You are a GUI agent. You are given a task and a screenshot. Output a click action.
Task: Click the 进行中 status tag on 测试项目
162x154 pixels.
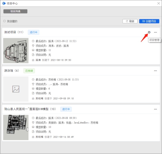33,32
